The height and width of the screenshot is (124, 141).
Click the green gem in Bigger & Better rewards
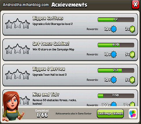pos(132,80)
